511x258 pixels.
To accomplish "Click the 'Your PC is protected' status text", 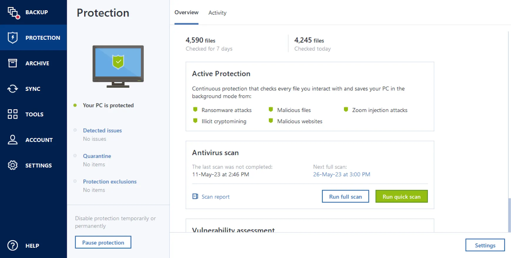I will tap(108, 105).
